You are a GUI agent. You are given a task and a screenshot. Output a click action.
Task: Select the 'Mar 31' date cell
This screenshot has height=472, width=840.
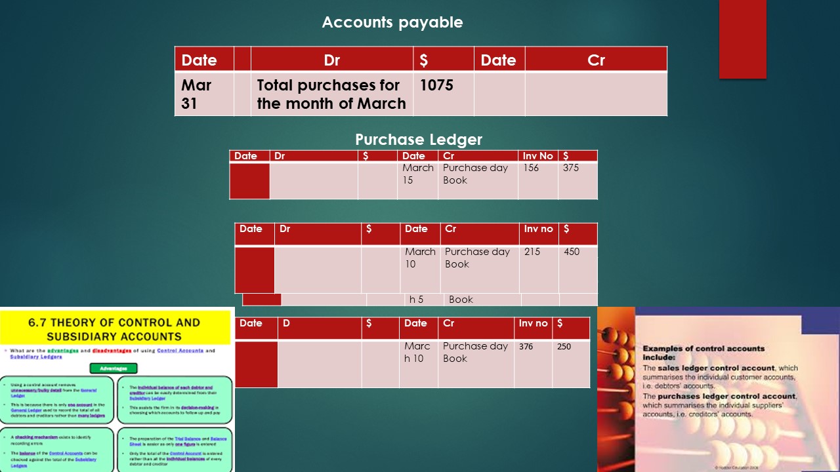204,94
